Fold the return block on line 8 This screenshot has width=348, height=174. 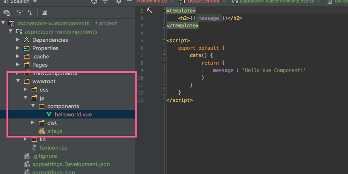pos(164,63)
